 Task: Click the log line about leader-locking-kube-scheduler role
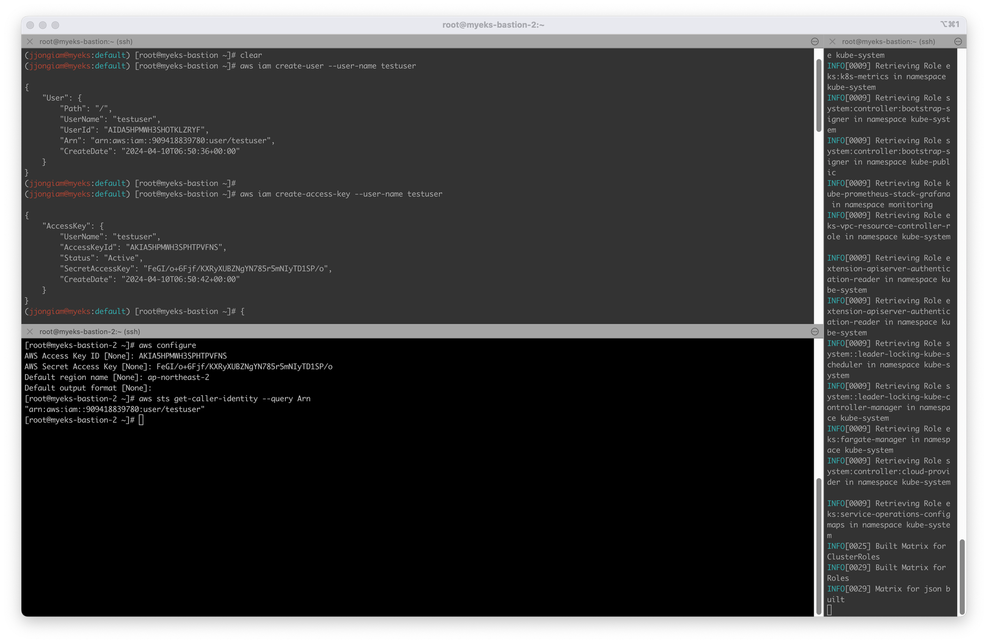pos(888,359)
